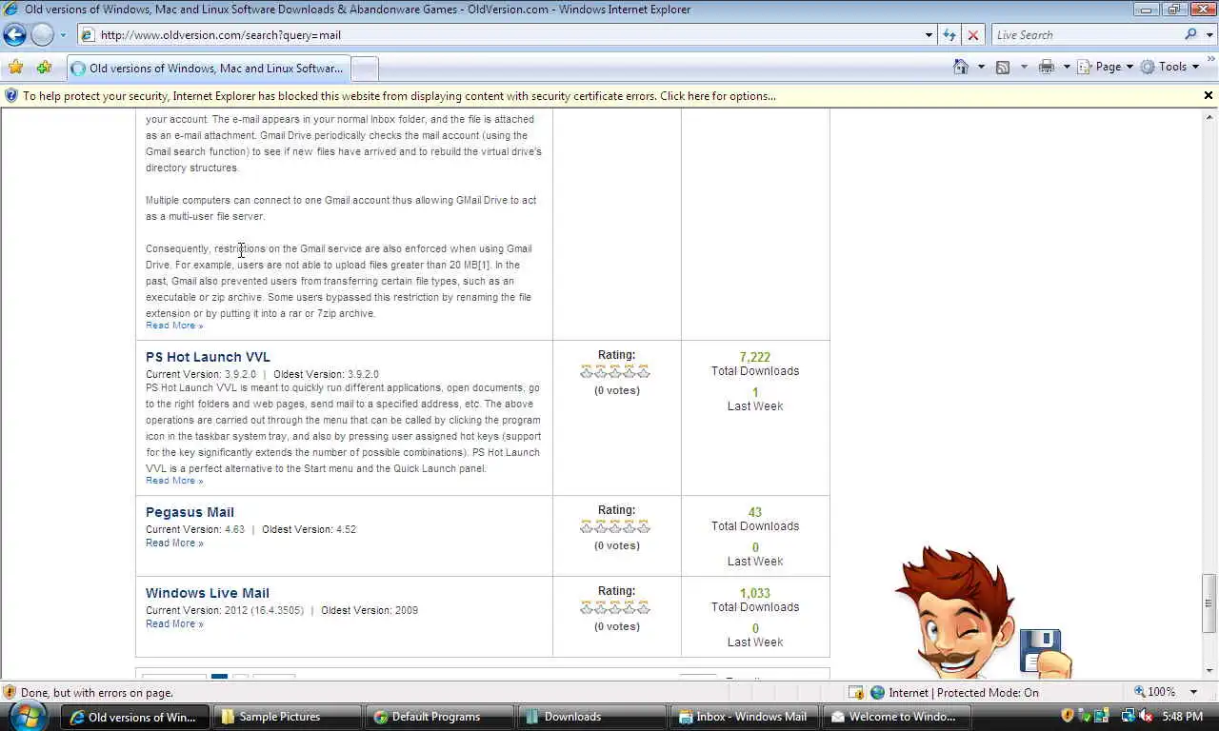Viewport: 1219px width, 731px height.
Task: Click the Print icon
Action: [1047, 67]
